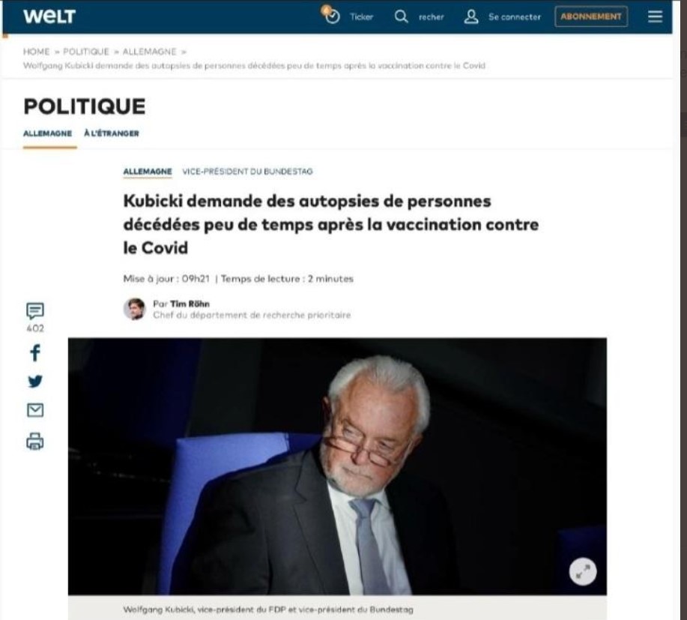Click the search magnifier icon
Viewport: 687px width, 620px height.
[x=401, y=16]
